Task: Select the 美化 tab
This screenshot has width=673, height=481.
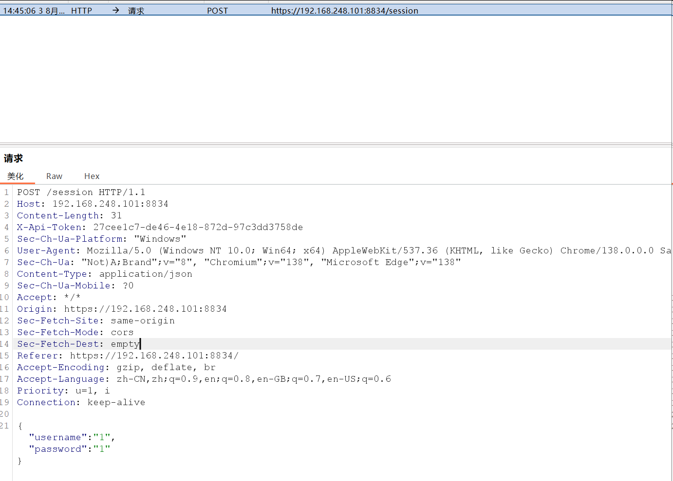Action: [16, 176]
